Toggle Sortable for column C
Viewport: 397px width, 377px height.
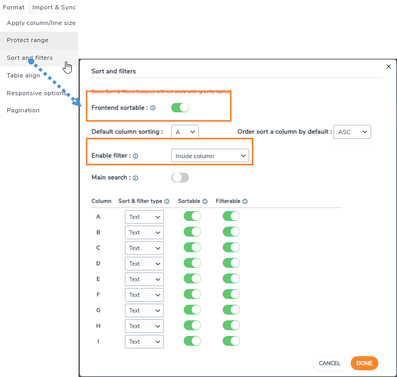[192, 248]
